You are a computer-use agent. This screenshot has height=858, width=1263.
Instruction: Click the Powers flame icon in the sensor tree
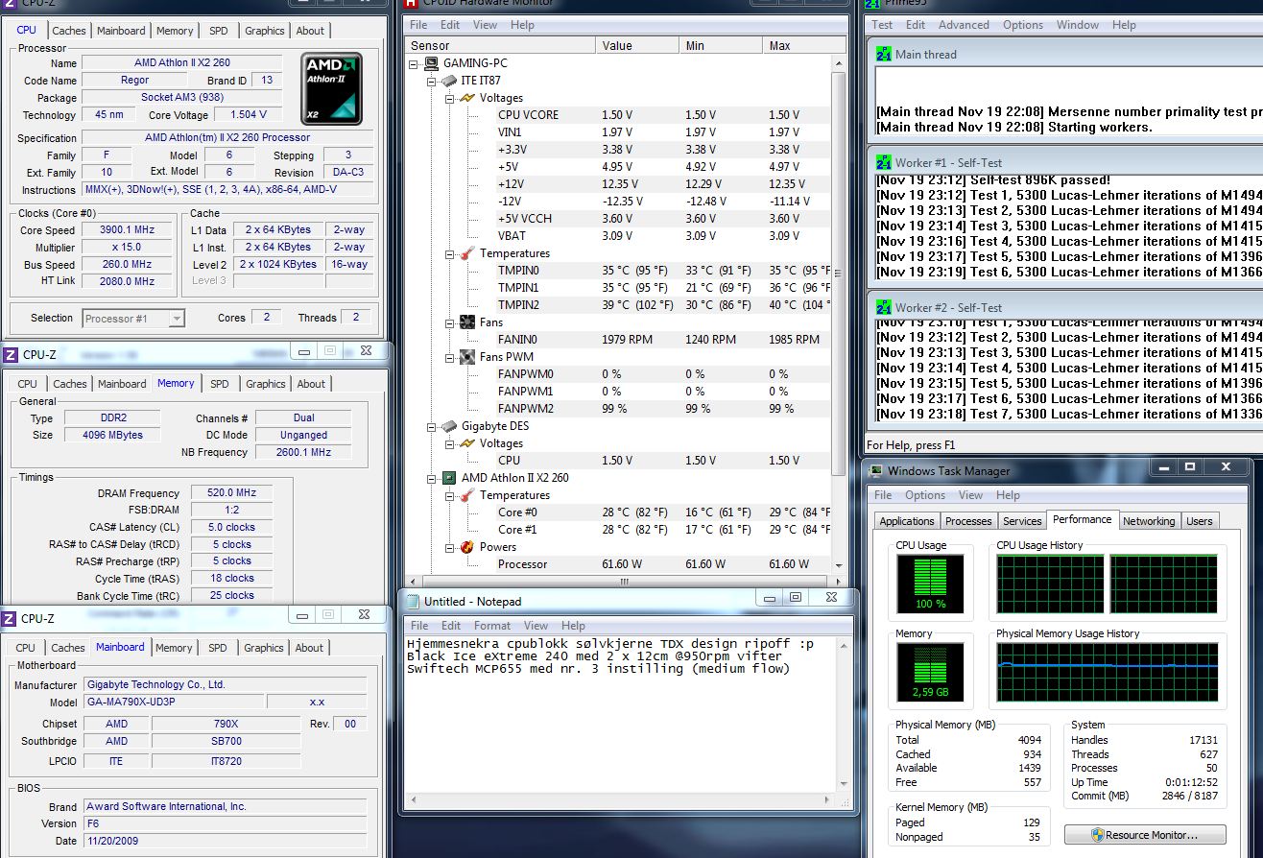pos(467,547)
